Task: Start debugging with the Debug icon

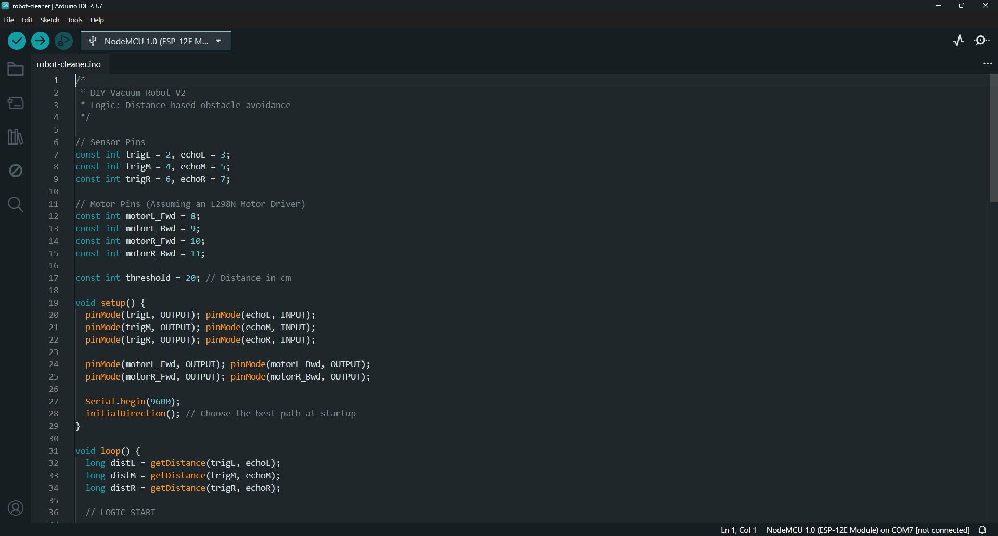Action: [63, 41]
